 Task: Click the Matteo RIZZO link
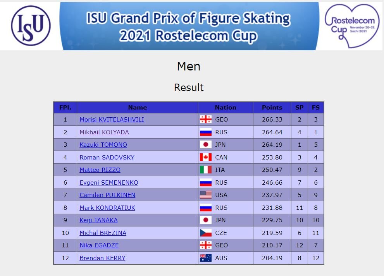100,170
